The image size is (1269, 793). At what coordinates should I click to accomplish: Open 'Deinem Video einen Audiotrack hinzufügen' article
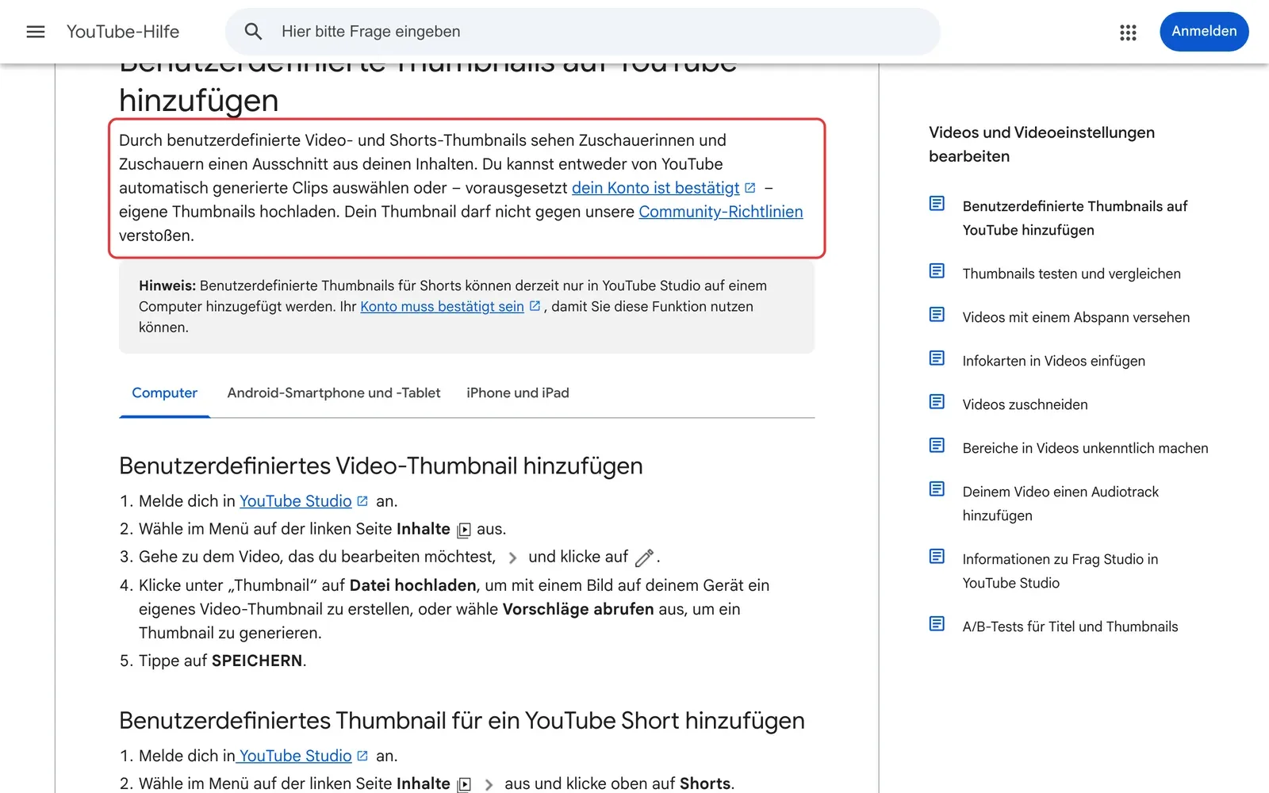coord(1060,504)
